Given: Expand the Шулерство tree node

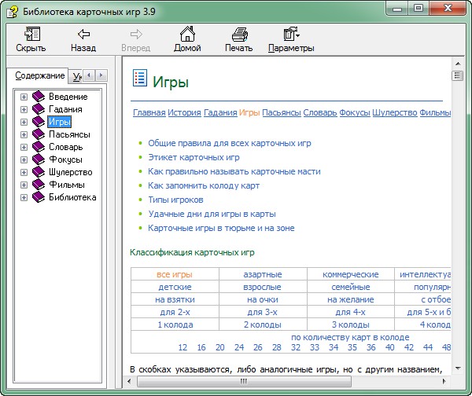Looking at the screenshot, I should click(x=24, y=172).
